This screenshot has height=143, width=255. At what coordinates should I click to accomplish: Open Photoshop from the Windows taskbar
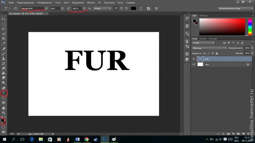[105, 139]
